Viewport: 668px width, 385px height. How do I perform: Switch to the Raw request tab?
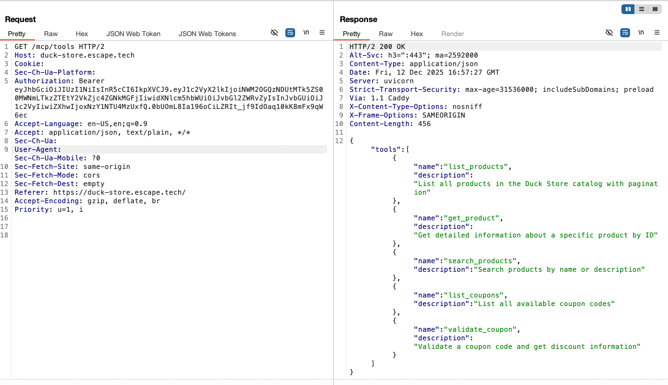[x=50, y=34]
